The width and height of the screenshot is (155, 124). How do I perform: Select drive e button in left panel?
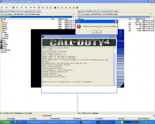(16, 11)
